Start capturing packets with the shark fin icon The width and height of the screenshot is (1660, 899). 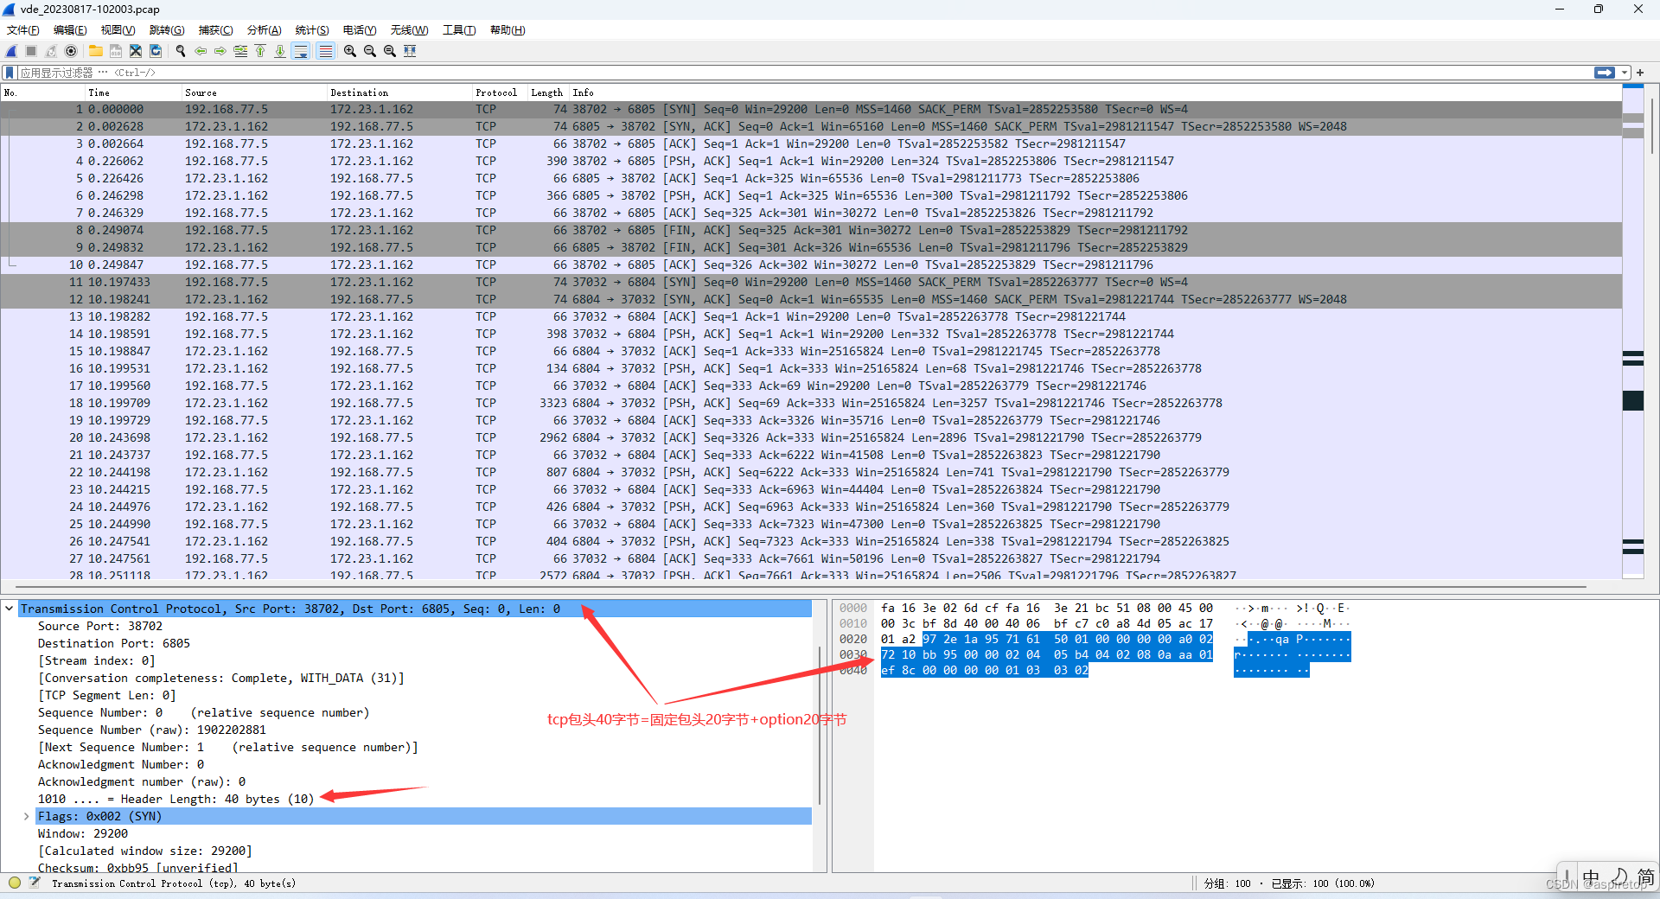[12, 51]
